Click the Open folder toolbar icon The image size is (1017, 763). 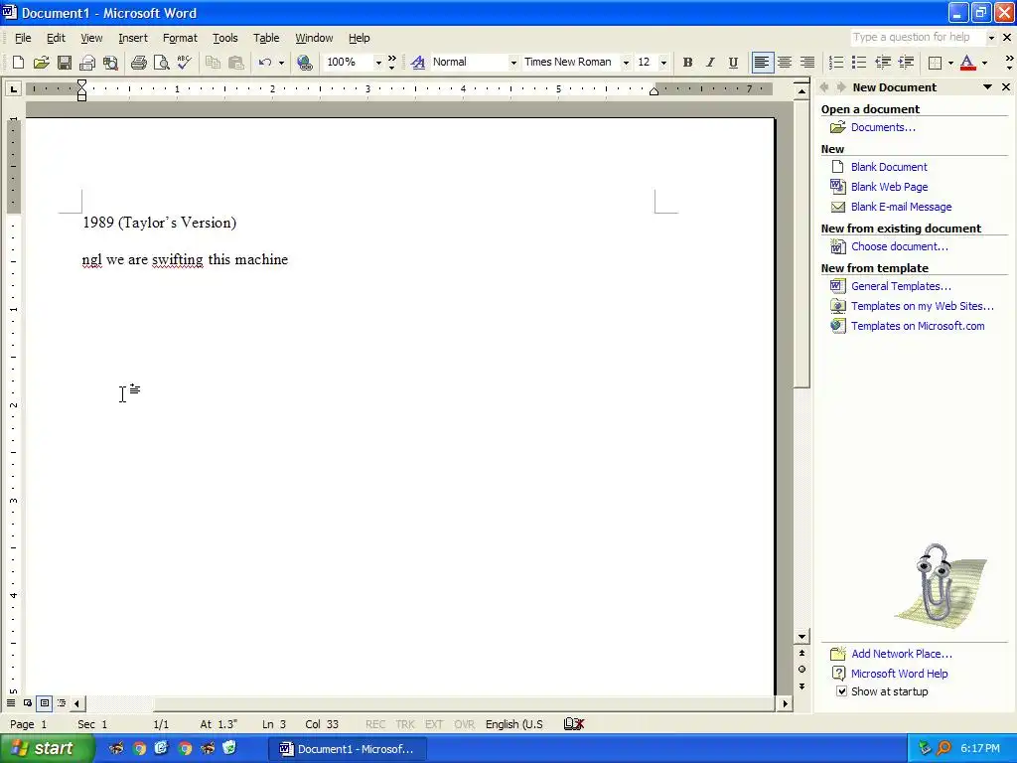(x=41, y=63)
